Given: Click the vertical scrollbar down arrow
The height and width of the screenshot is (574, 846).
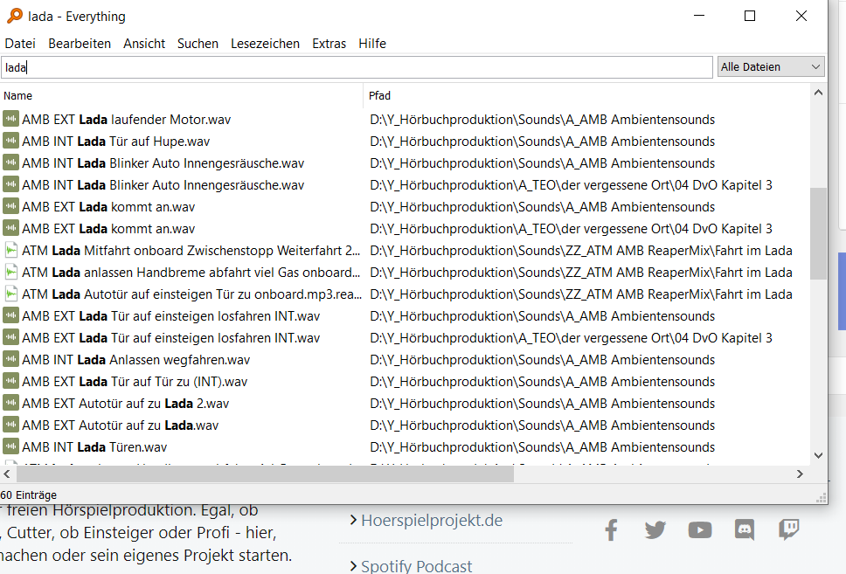Looking at the screenshot, I should pyautogui.click(x=818, y=455).
